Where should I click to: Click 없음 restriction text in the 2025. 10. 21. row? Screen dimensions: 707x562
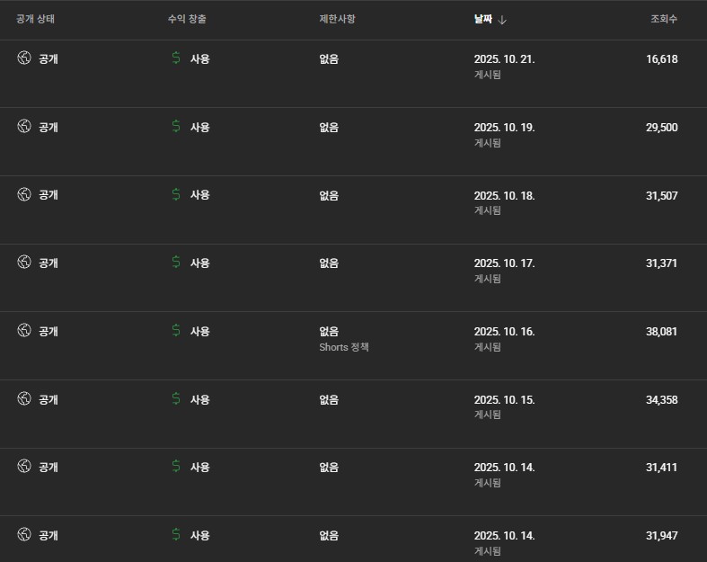point(329,59)
